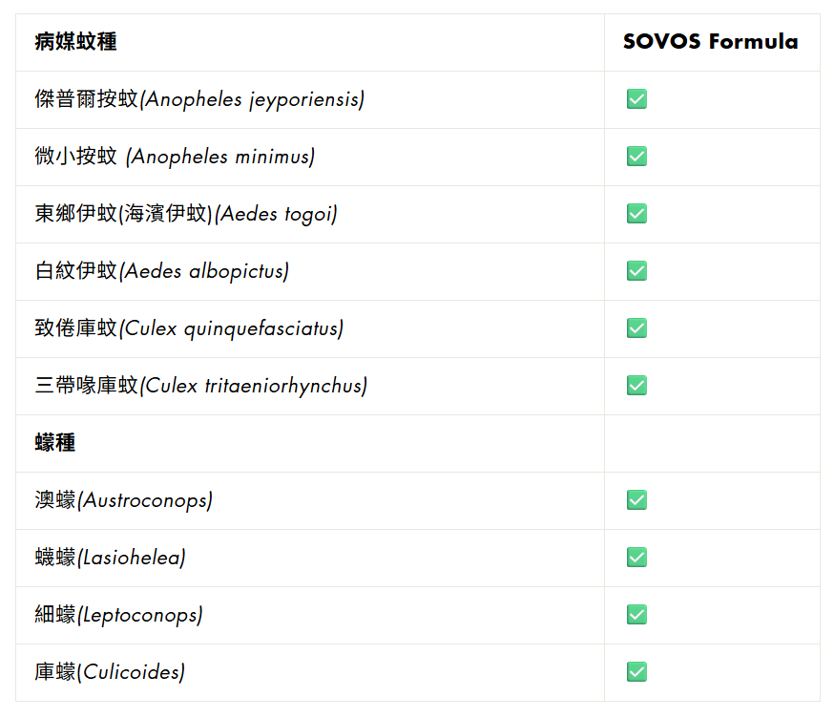The height and width of the screenshot is (718, 834).
Task: Click the 澳蠓 Austroconops label
Action: [123, 500]
